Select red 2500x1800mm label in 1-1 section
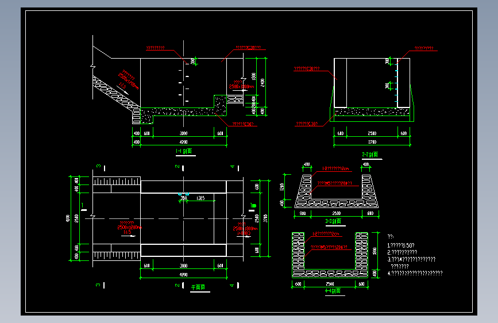Screen dimensions: 498x323 click(x=242, y=86)
